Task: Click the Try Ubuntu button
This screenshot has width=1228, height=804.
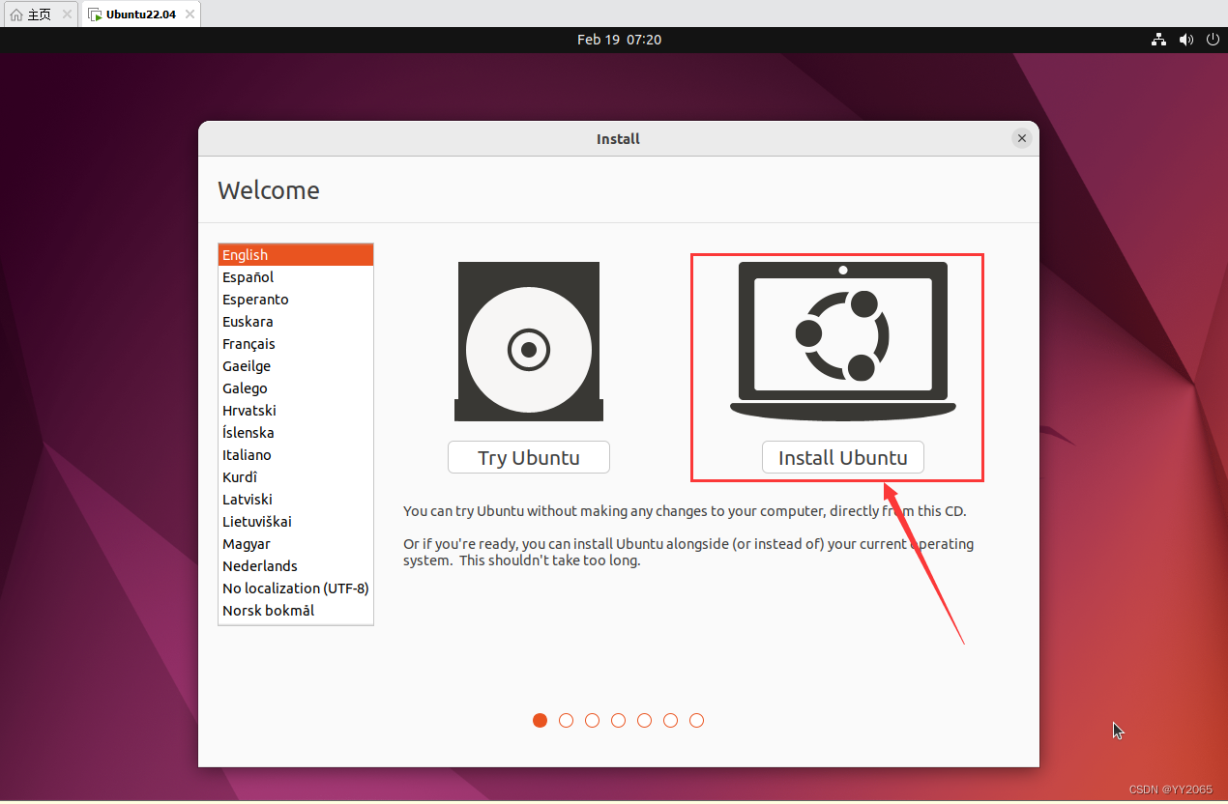Action: 528,457
